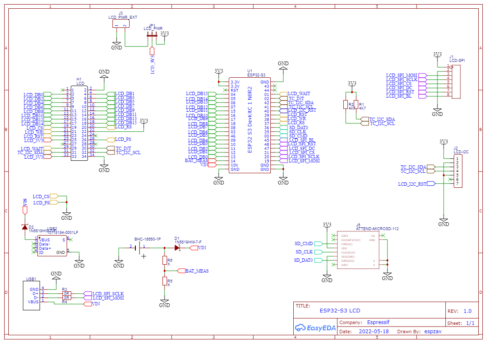Select LCD_DB0 flag at H1 pin 3
Viewport: 487px width, 344px height.
pos(38,95)
